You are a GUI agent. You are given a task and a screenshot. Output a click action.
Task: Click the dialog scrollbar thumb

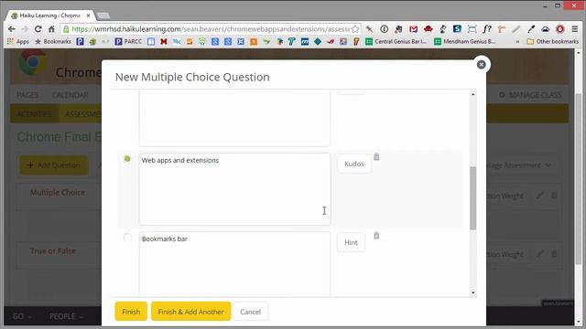click(473, 198)
